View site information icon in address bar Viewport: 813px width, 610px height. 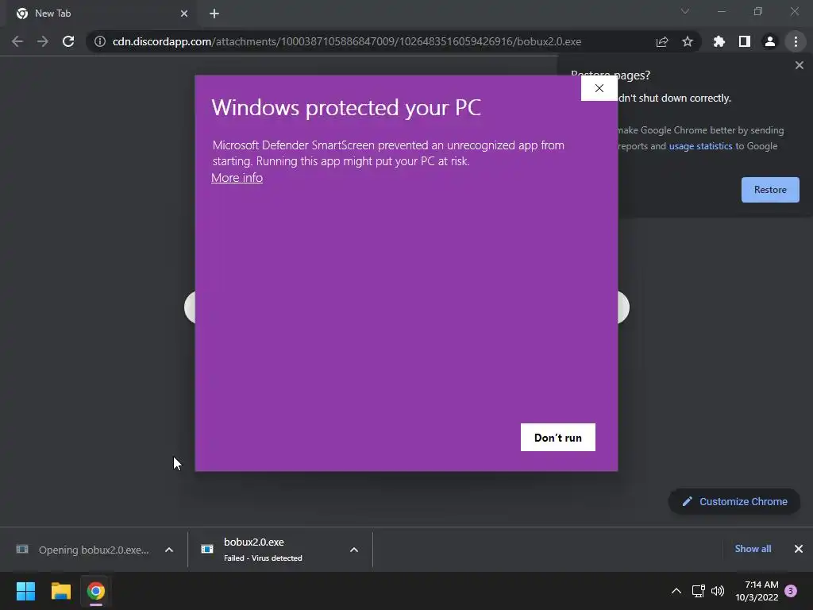tap(100, 41)
